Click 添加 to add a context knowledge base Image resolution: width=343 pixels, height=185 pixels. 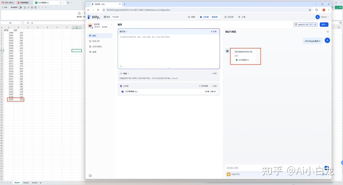pos(214,86)
